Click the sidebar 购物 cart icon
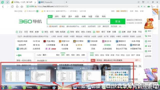Screen dimensions: 160x90 (146, 36)
